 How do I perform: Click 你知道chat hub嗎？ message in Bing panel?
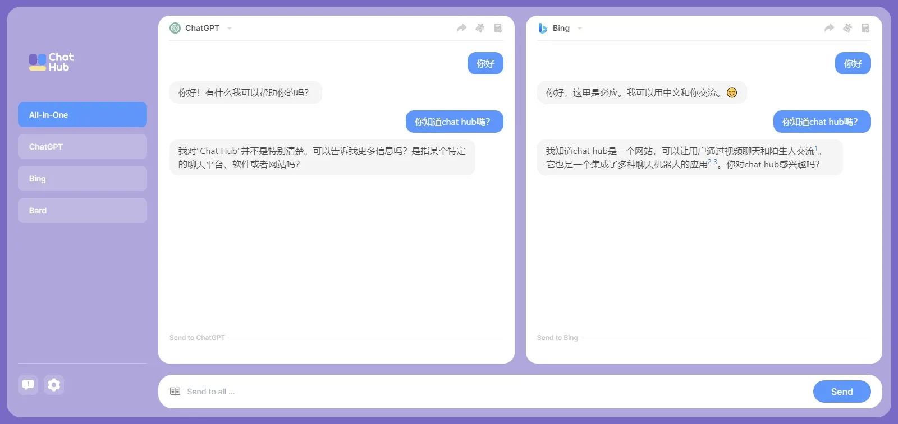click(x=822, y=122)
